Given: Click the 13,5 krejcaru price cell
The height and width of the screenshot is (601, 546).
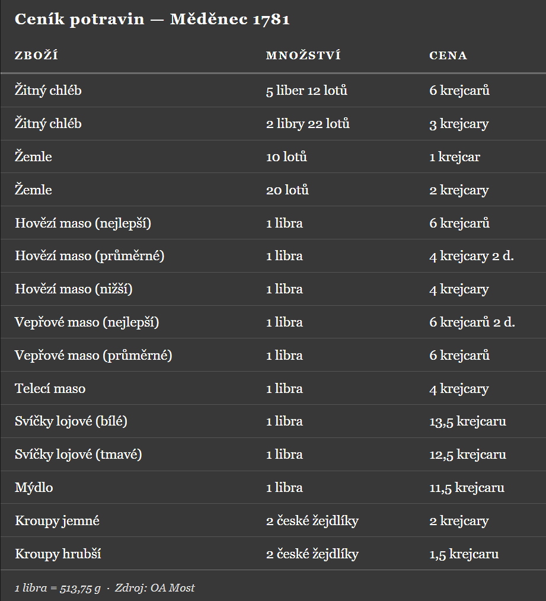Looking at the screenshot, I should pos(468,421).
